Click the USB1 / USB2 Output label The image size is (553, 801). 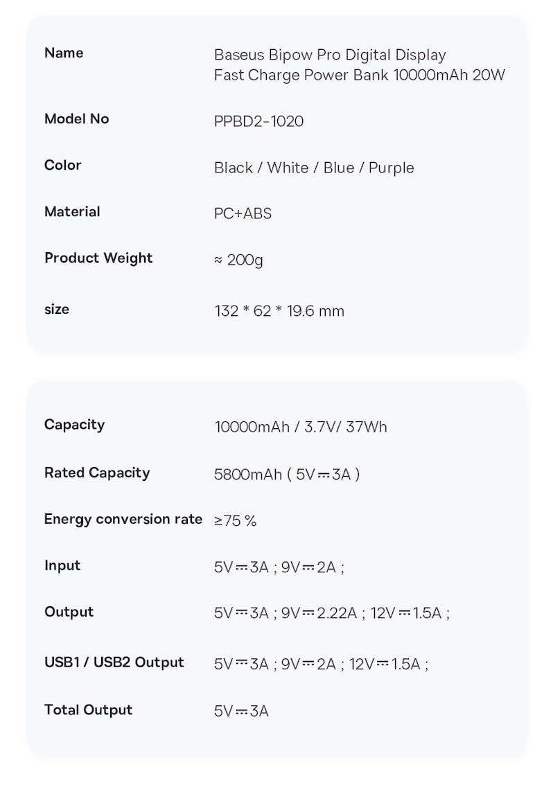114,662
